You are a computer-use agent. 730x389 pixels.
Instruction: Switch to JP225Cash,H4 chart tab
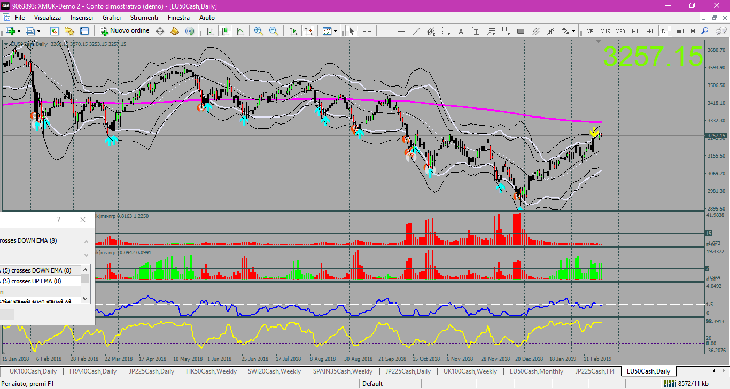click(595, 371)
